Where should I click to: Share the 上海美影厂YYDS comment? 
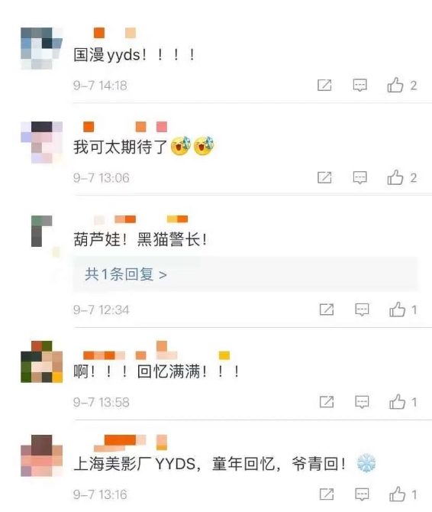[x=327, y=494]
